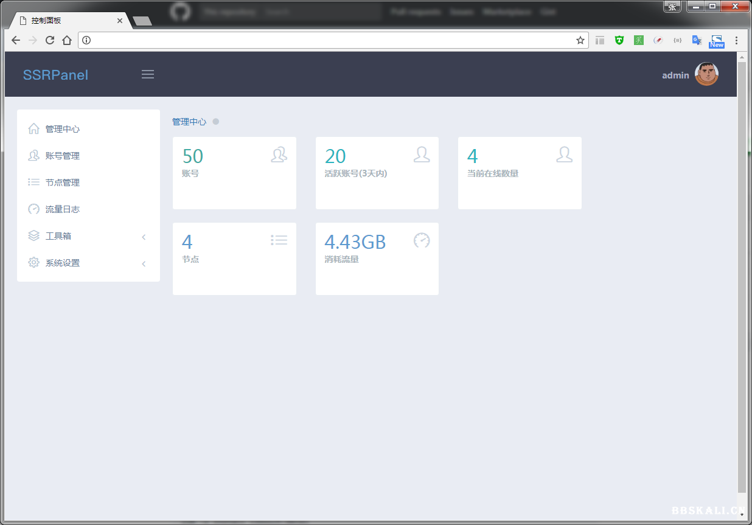Expand the 工具箱 submenu chevron

pos(144,237)
